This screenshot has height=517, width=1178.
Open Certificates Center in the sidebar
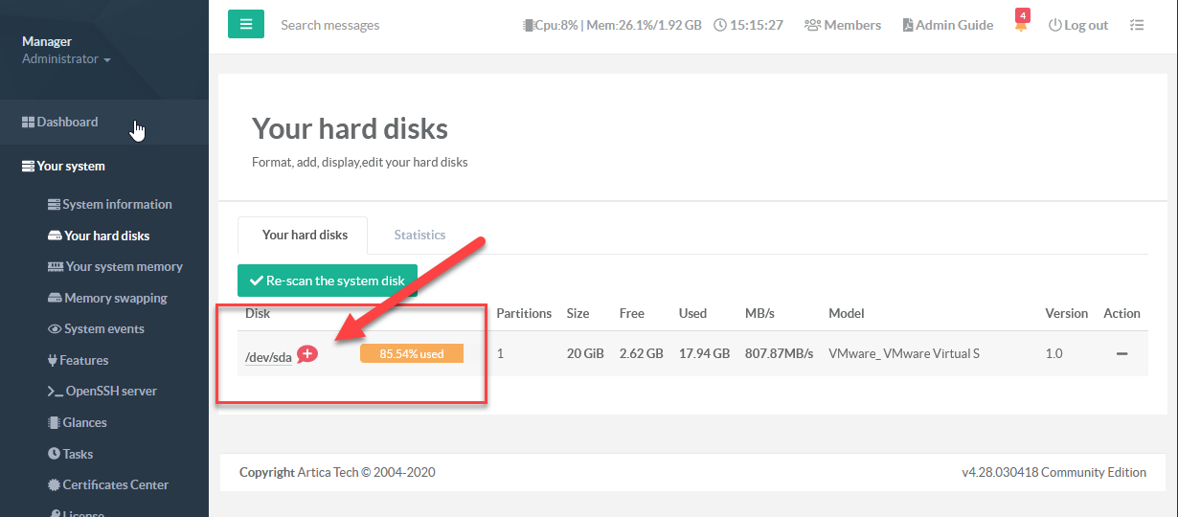[115, 485]
